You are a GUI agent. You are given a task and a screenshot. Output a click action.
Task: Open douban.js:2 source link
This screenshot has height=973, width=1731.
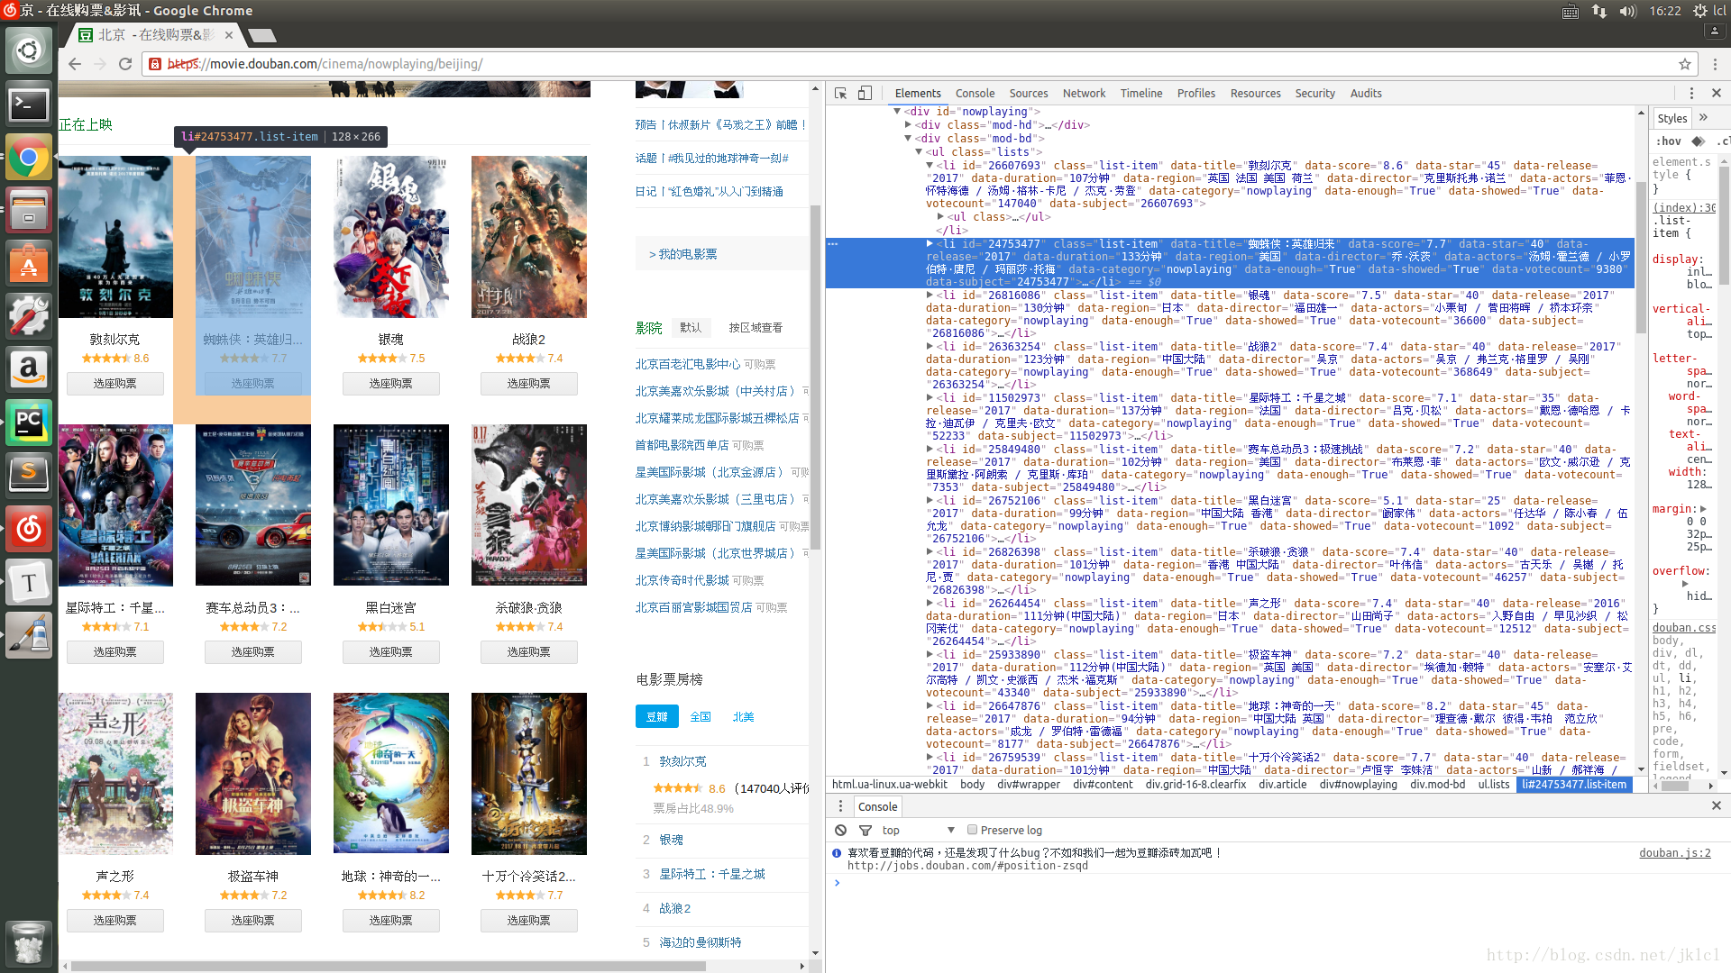[x=1674, y=852]
